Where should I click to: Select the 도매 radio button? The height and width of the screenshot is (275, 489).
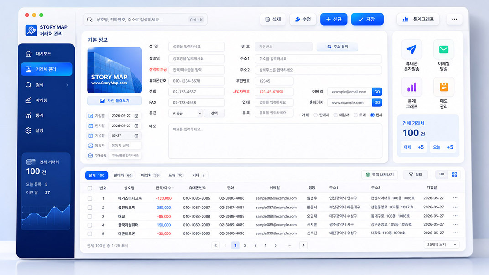(x=355, y=115)
